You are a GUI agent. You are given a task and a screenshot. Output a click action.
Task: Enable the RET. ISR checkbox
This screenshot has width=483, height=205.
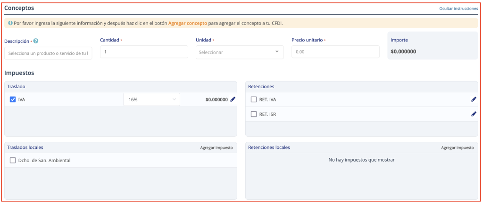pyautogui.click(x=253, y=114)
